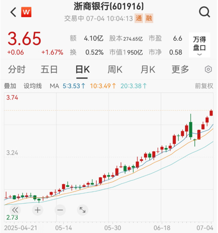Click the scroll-left double chevron button

(15, 210)
